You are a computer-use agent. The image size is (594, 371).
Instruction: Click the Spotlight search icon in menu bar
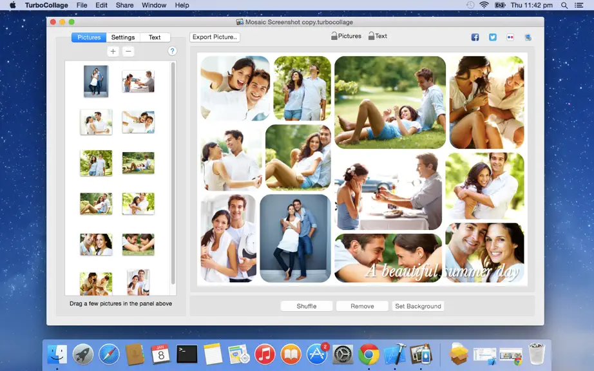[x=564, y=5]
